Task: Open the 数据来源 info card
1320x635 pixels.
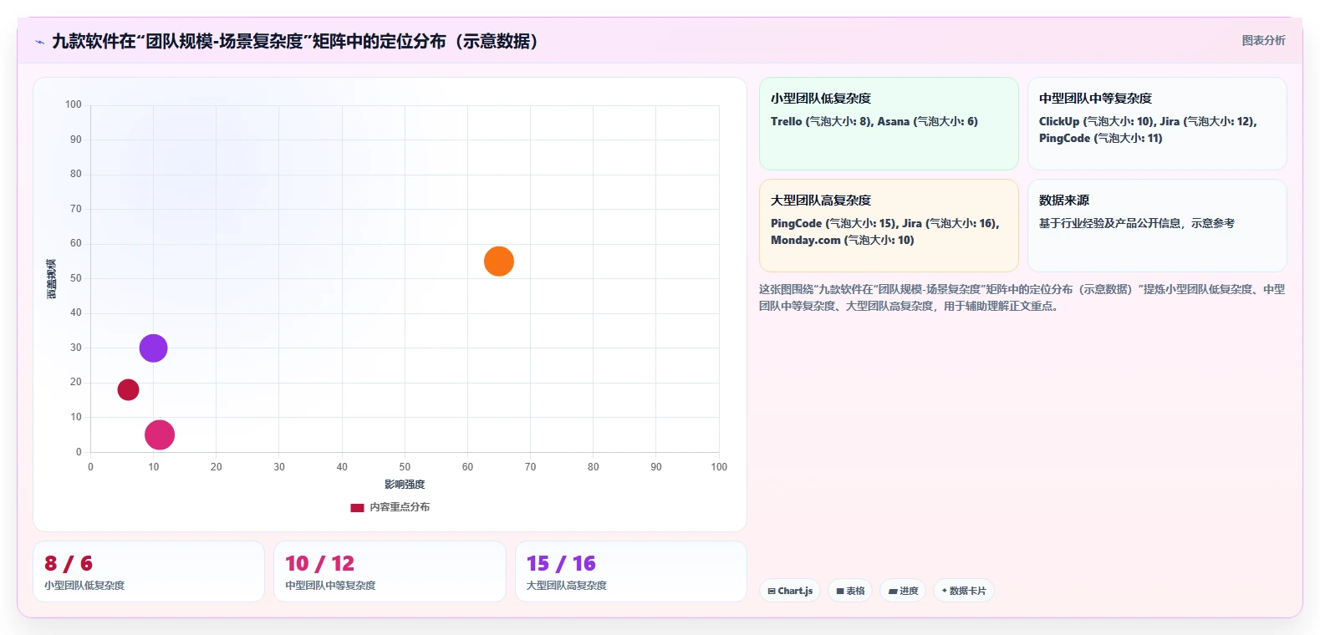Action: (1157, 226)
